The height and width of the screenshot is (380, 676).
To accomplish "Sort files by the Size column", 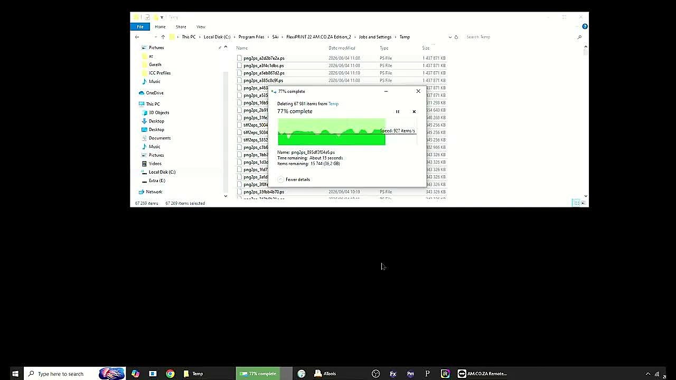I will [426, 48].
